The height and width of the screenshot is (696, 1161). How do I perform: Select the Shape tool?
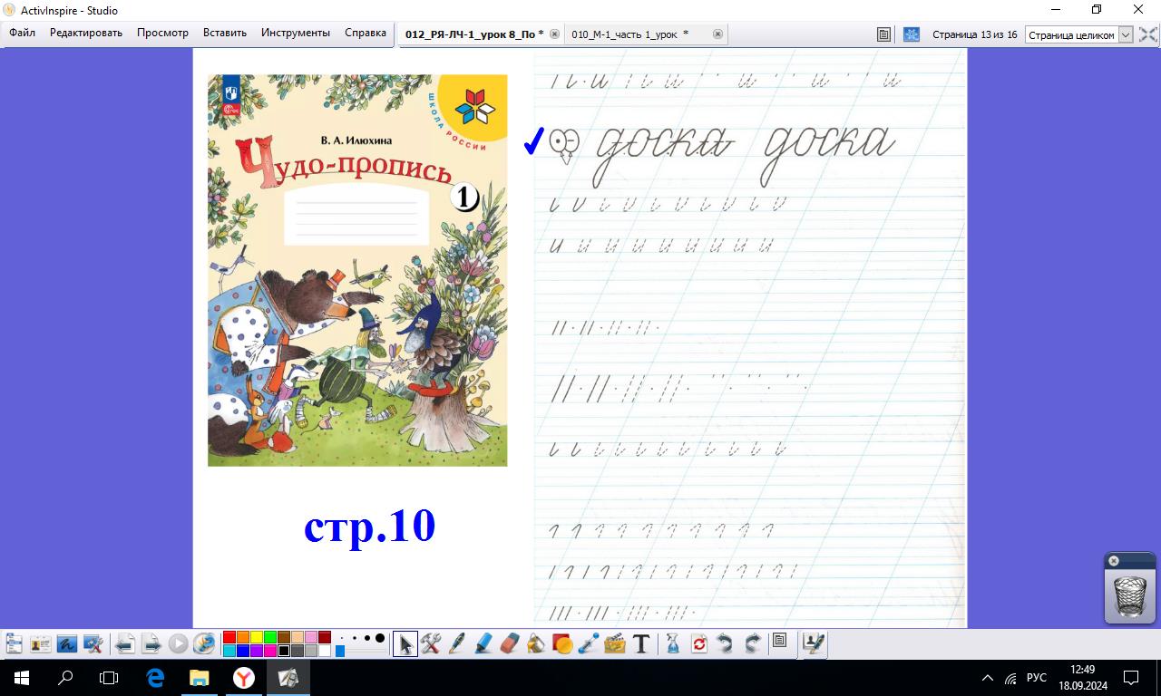click(x=562, y=644)
